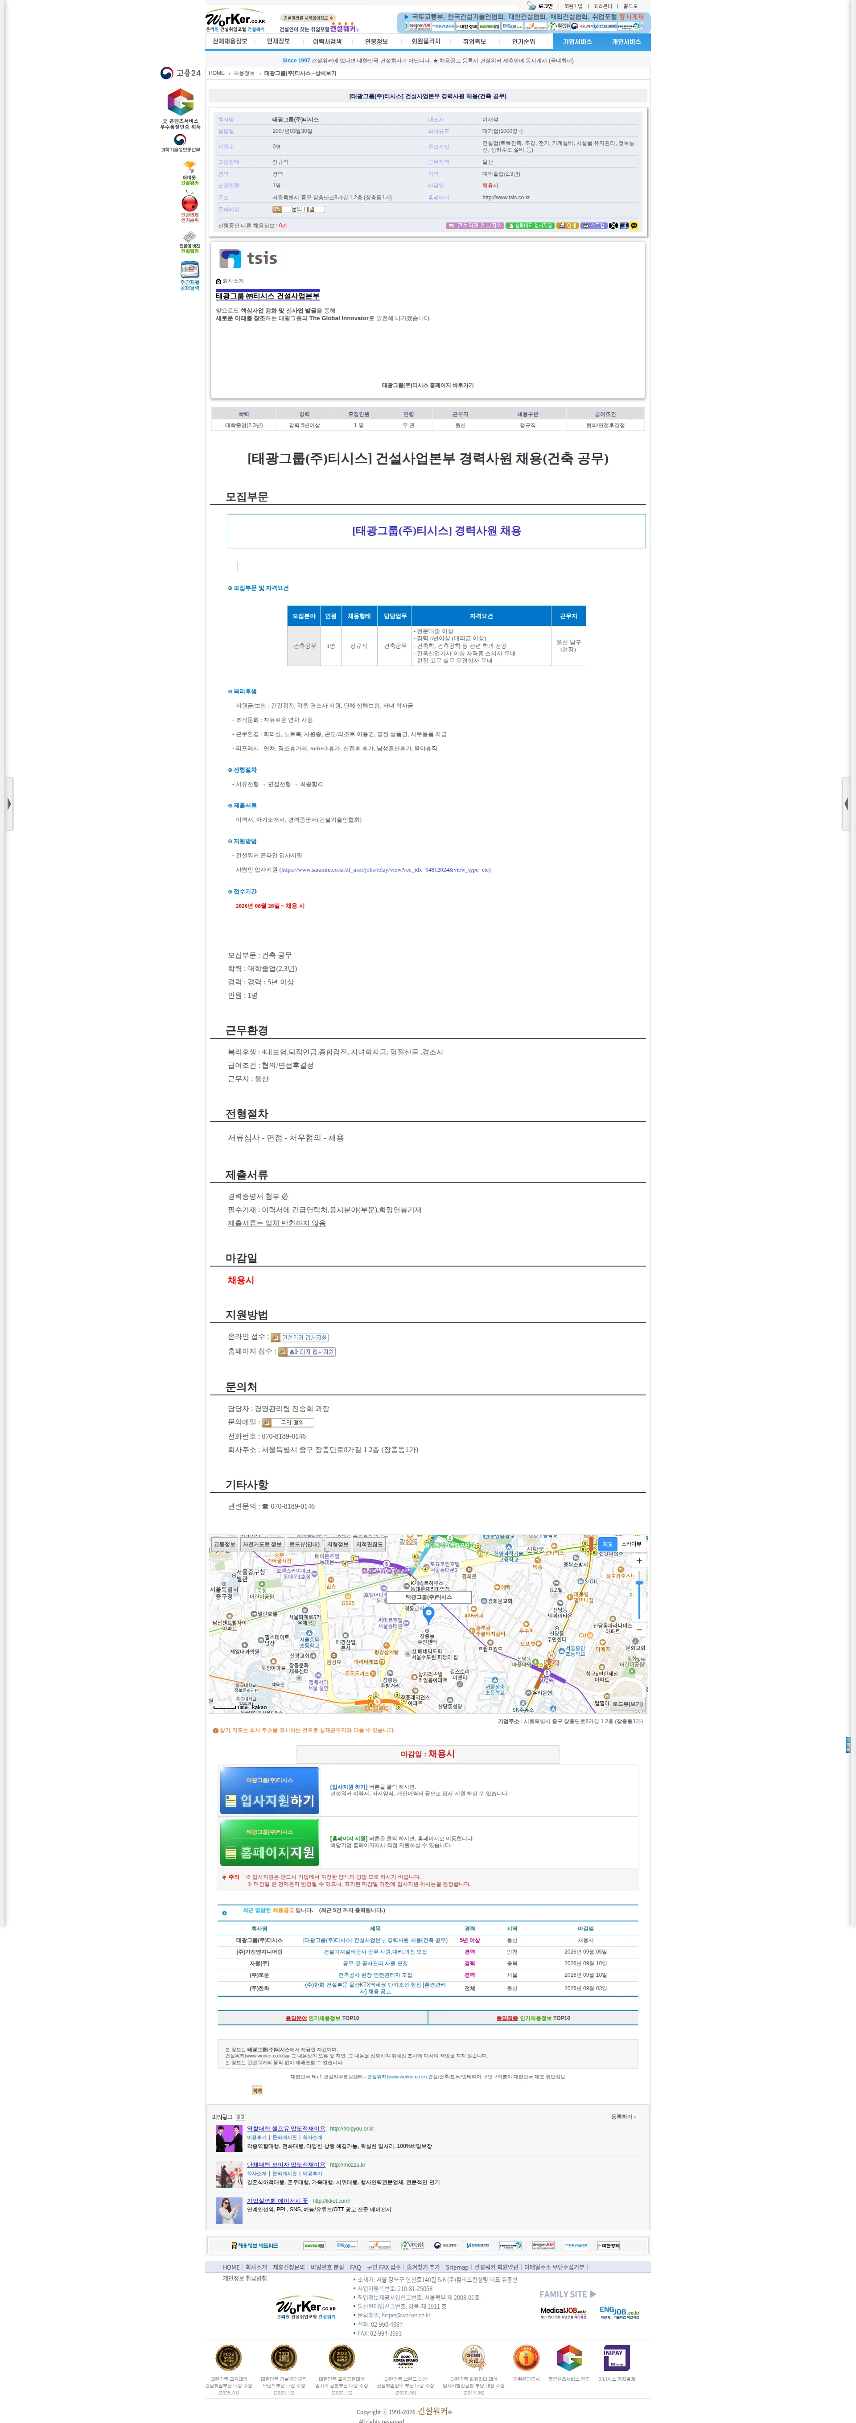Click 문의 메일 button in 문의처 section
856x2423 pixels.
pos(288,1422)
